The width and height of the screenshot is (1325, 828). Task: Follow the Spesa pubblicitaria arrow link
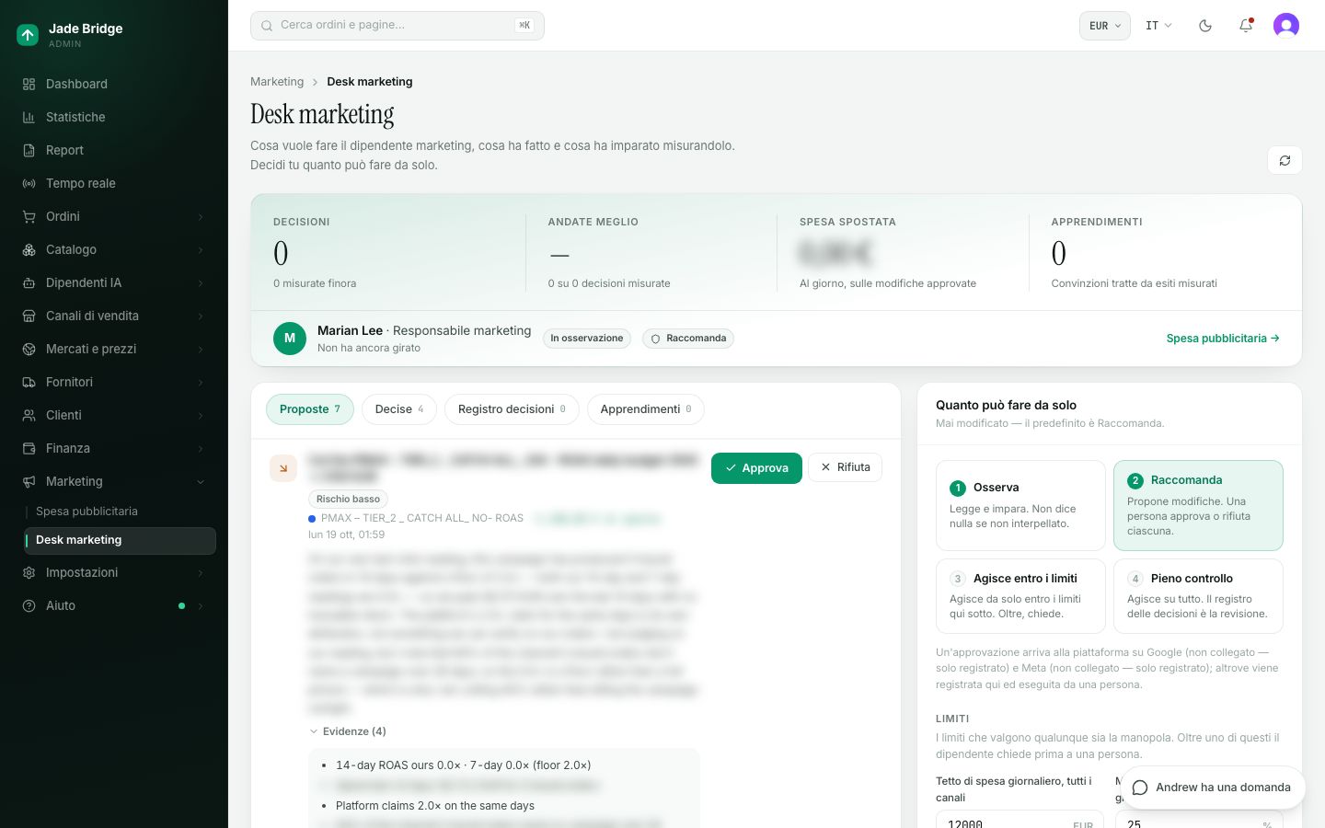(x=1223, y=339)
